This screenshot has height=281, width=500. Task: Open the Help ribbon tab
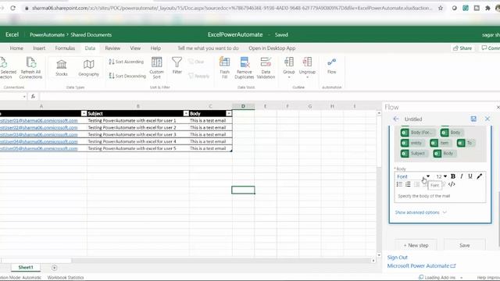coord(155,48)
